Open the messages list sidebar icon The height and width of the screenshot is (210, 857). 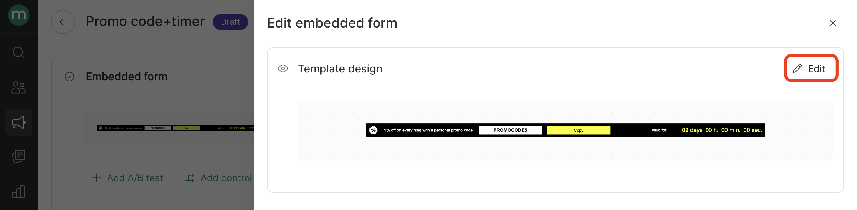pos(19,156)
